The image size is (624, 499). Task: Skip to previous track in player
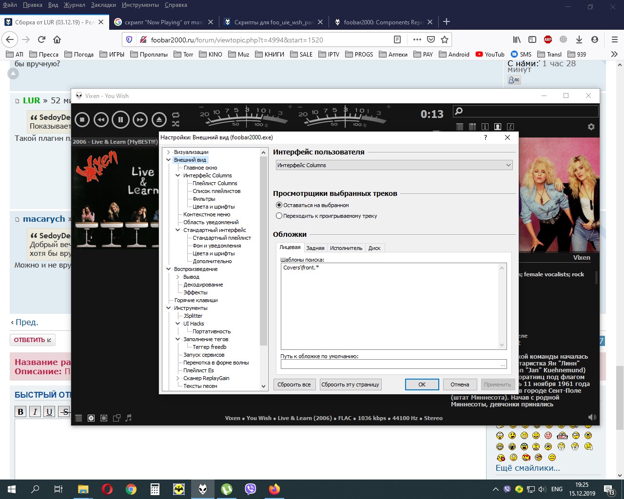(101, 119)
